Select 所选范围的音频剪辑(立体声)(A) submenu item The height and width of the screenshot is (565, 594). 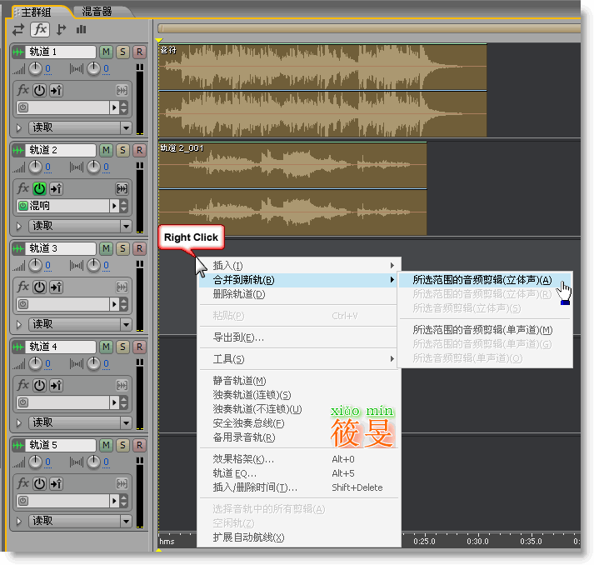click(482, 280)
